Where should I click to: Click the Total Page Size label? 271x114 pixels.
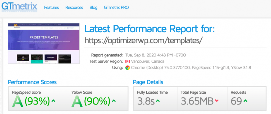coord(193,92)
